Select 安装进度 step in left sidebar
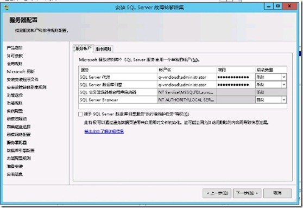303x208 pixels. click(x=15, y=174)
